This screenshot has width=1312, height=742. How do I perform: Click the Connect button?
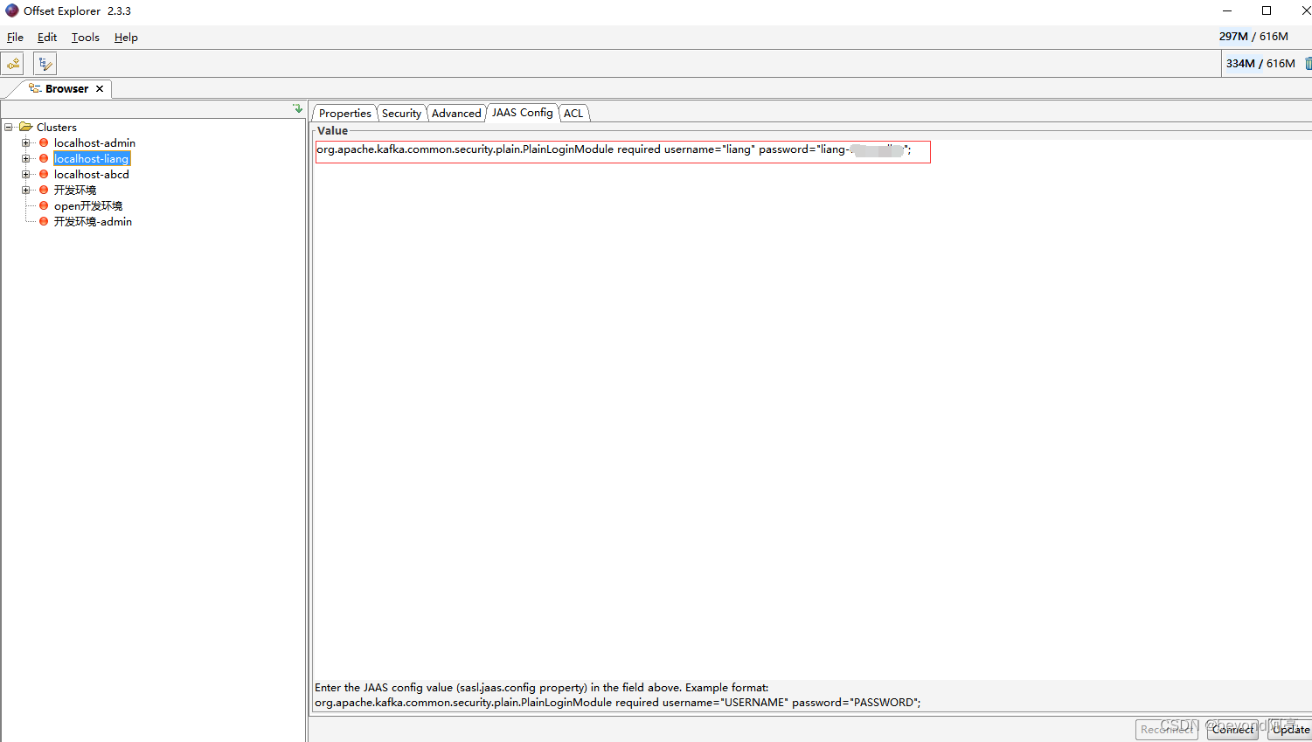(1232, 729)
